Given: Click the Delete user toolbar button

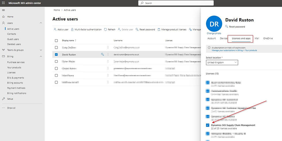Looking at the screenshot, I should pos(125,30).
